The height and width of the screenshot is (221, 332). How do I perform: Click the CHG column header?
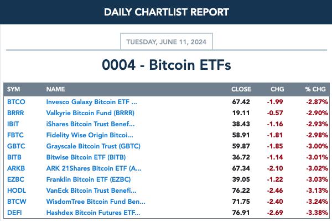coord(277,89)
